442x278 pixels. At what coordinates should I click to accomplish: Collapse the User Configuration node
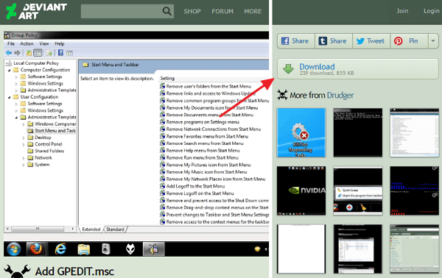click(x=9, y=97)
